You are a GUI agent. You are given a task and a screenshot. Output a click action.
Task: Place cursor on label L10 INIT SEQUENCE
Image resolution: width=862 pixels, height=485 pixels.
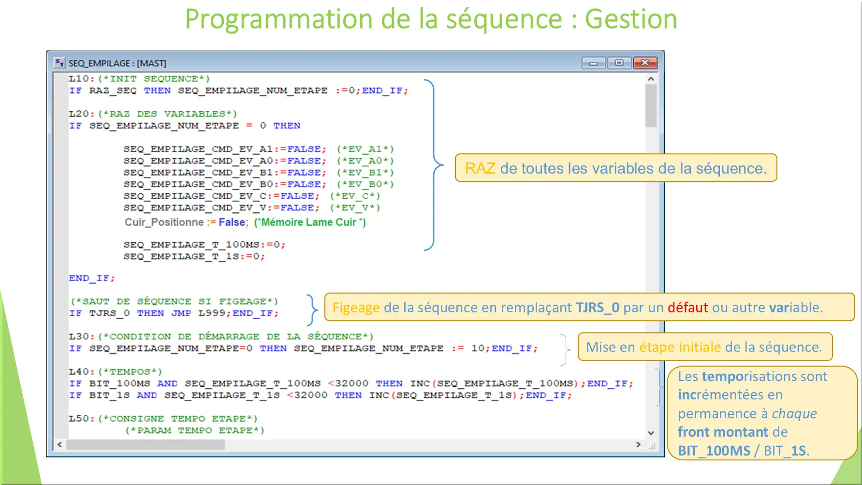point(140,78)
